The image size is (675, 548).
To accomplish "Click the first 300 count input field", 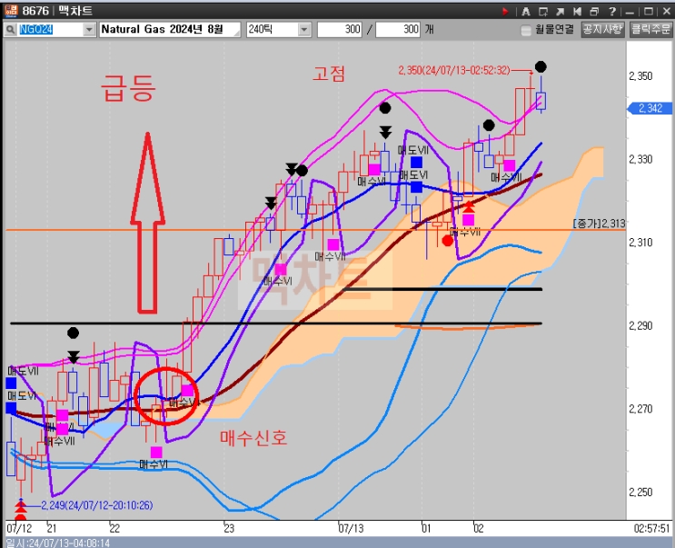I will 340,29.
